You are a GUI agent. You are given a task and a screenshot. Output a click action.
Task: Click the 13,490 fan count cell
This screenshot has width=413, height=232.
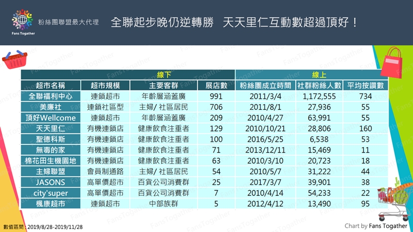(319, 204)
